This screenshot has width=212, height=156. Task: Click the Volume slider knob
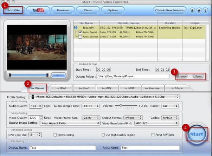click(x=121, y=105)
